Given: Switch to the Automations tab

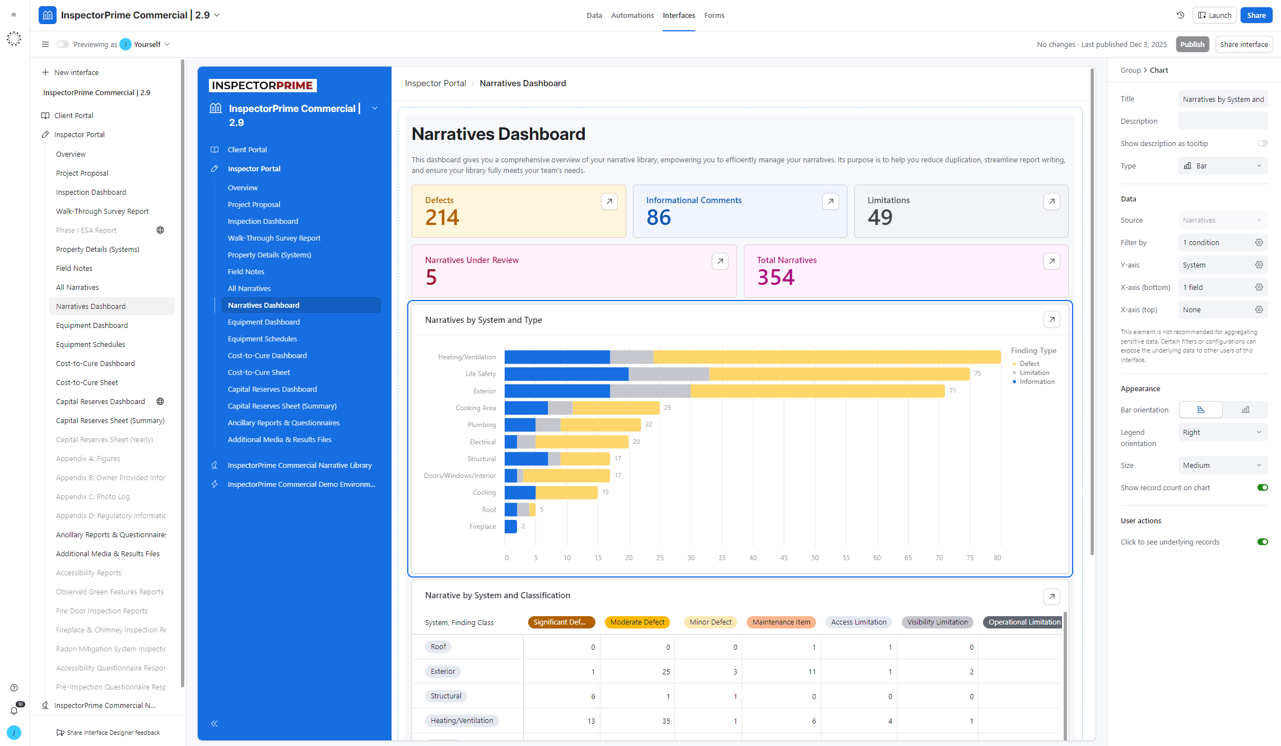Looking at the screenshot, I should click(632, 15).
